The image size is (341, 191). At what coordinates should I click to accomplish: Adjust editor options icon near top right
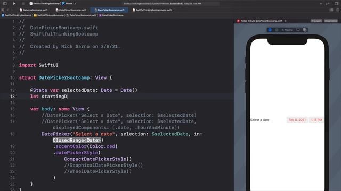(331, 10)
